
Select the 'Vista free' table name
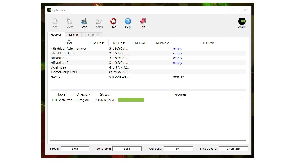tap(65, 100)
